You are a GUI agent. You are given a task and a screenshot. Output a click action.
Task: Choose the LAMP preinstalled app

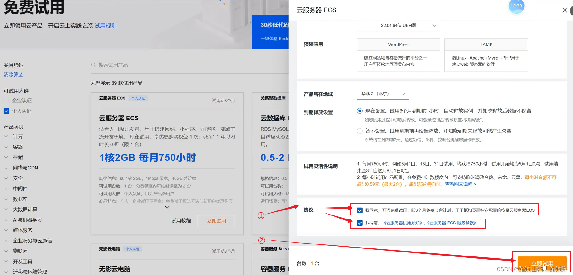point(486,55)
